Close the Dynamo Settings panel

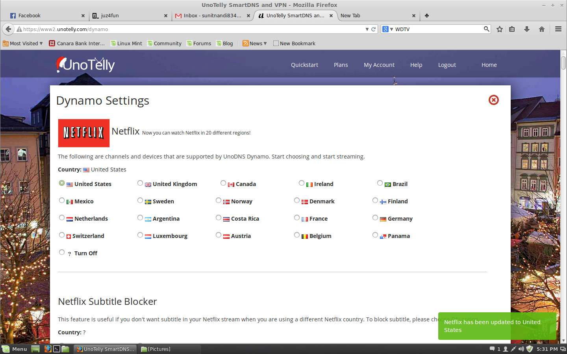click(x=493, y=100)
